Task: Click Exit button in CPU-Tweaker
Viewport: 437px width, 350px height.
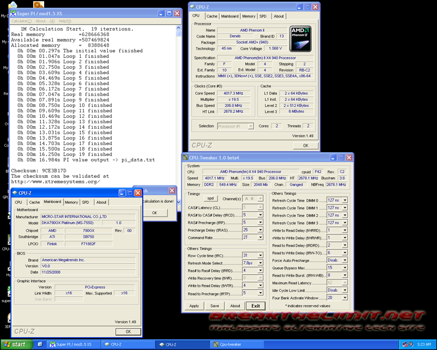Action: click(256, 306)
